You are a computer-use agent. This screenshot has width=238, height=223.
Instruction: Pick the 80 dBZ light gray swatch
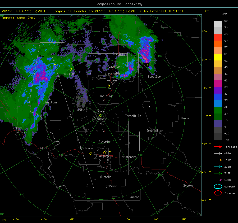[x=218, y=24]
